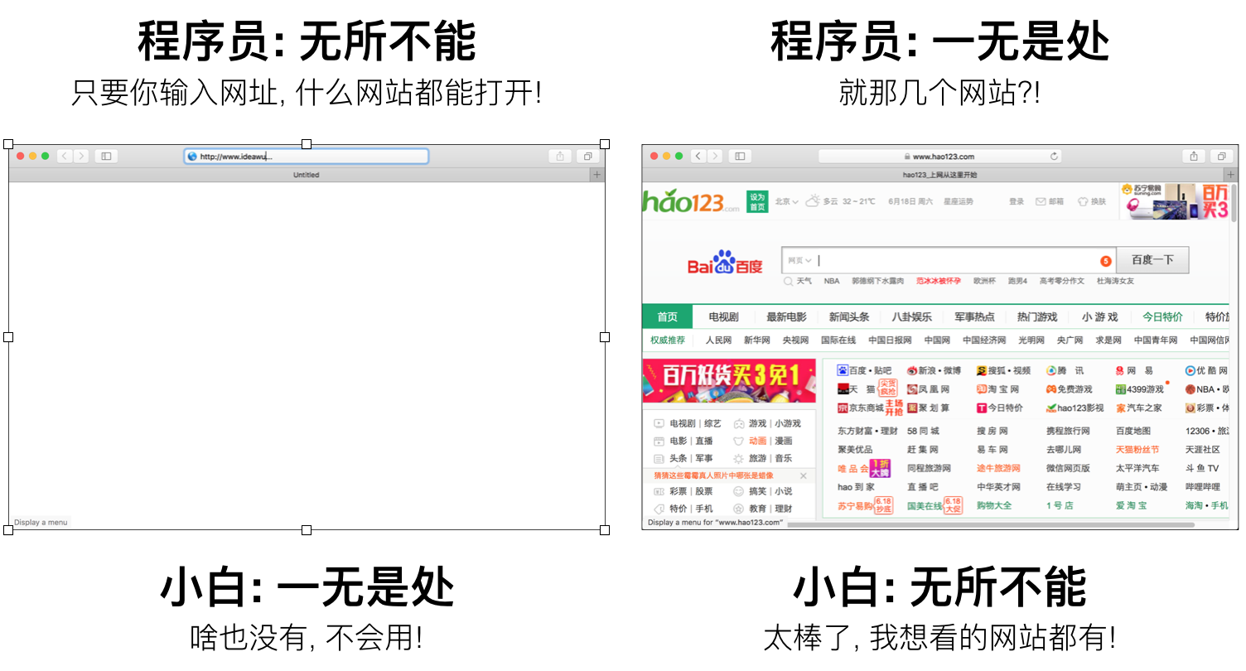Click the 换肤 skin icon
1246x671 pixels.
[1082, 201]
